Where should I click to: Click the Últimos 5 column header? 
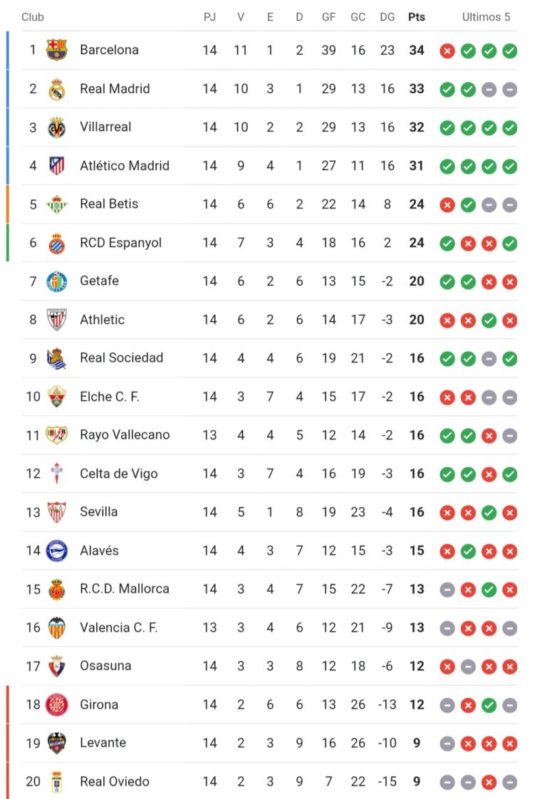tap(486, 17)
